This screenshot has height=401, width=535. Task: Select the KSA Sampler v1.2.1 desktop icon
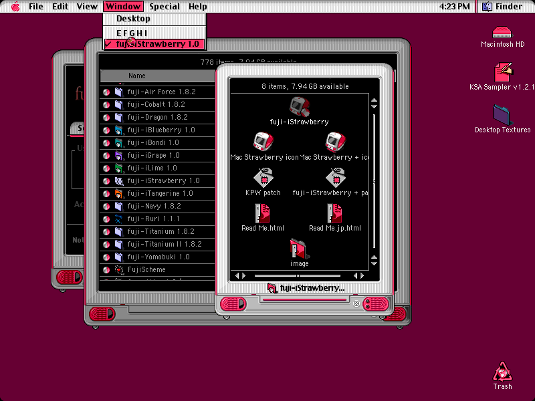pyautogui.click(x=503, y=72)
